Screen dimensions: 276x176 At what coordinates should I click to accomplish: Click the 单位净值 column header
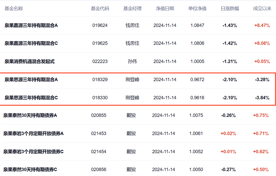coord(197,9)
